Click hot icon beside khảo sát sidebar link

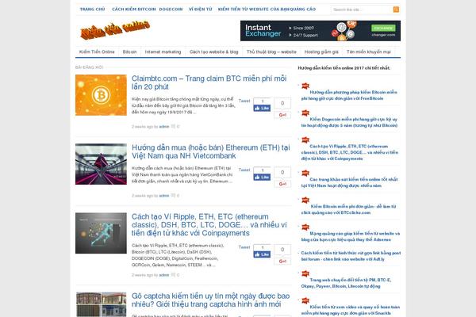(305, 173)
